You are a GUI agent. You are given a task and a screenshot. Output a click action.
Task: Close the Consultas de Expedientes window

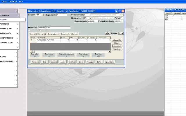click(x=123, y=11)
